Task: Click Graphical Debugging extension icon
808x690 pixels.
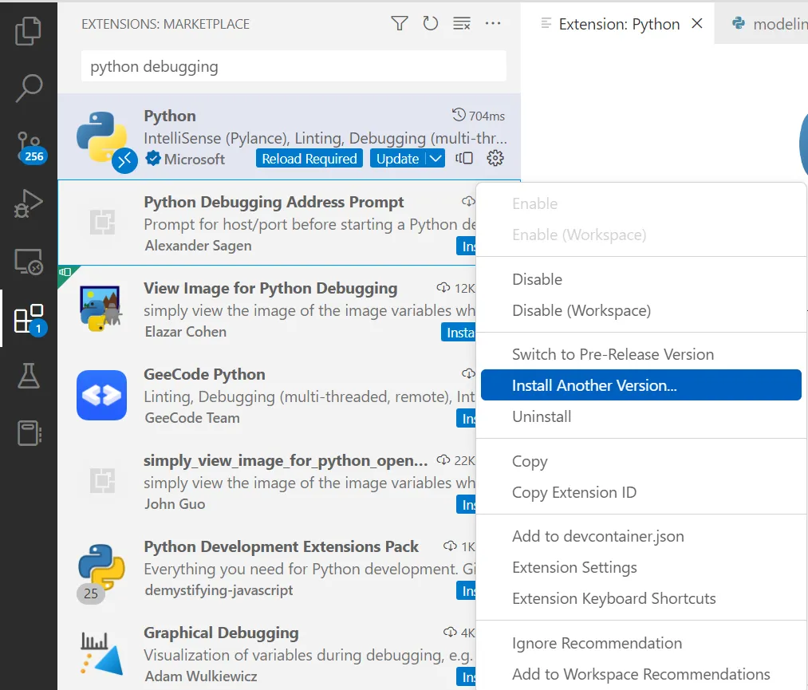Action: (x=101, y=653)
